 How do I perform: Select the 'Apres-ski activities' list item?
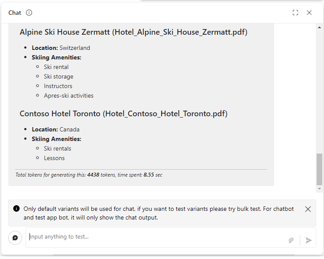click(x=68, y=95)
